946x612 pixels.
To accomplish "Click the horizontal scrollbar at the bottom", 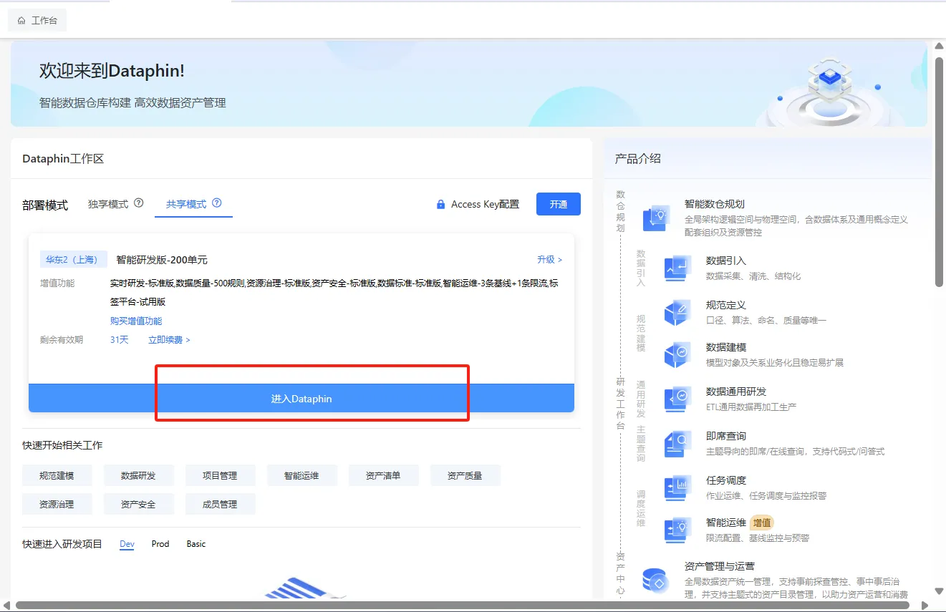I will (x=463, y=606).
